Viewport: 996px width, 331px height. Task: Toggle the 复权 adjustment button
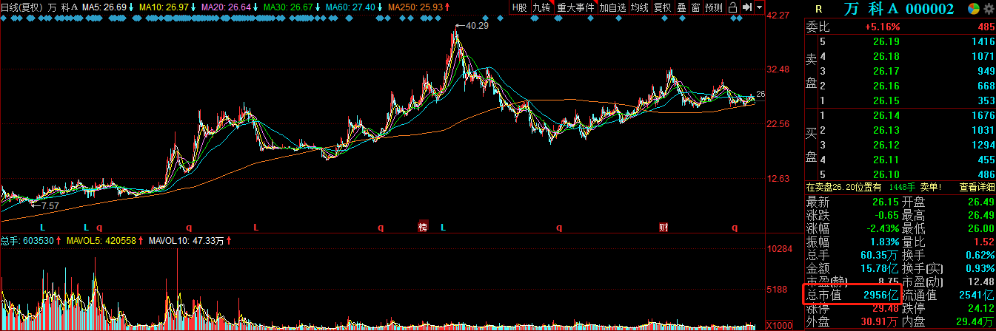click(662, 7)
